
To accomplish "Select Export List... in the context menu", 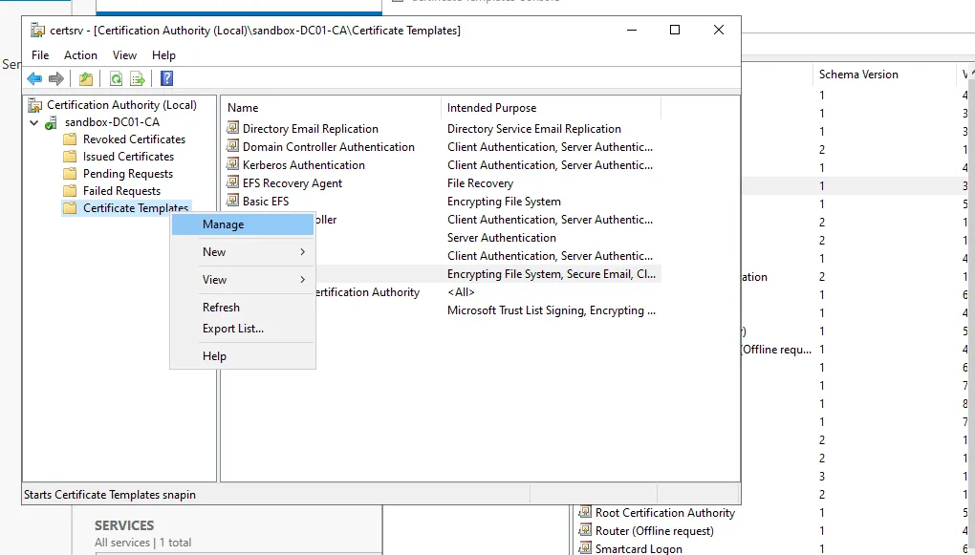I will [x=233, y=329].
